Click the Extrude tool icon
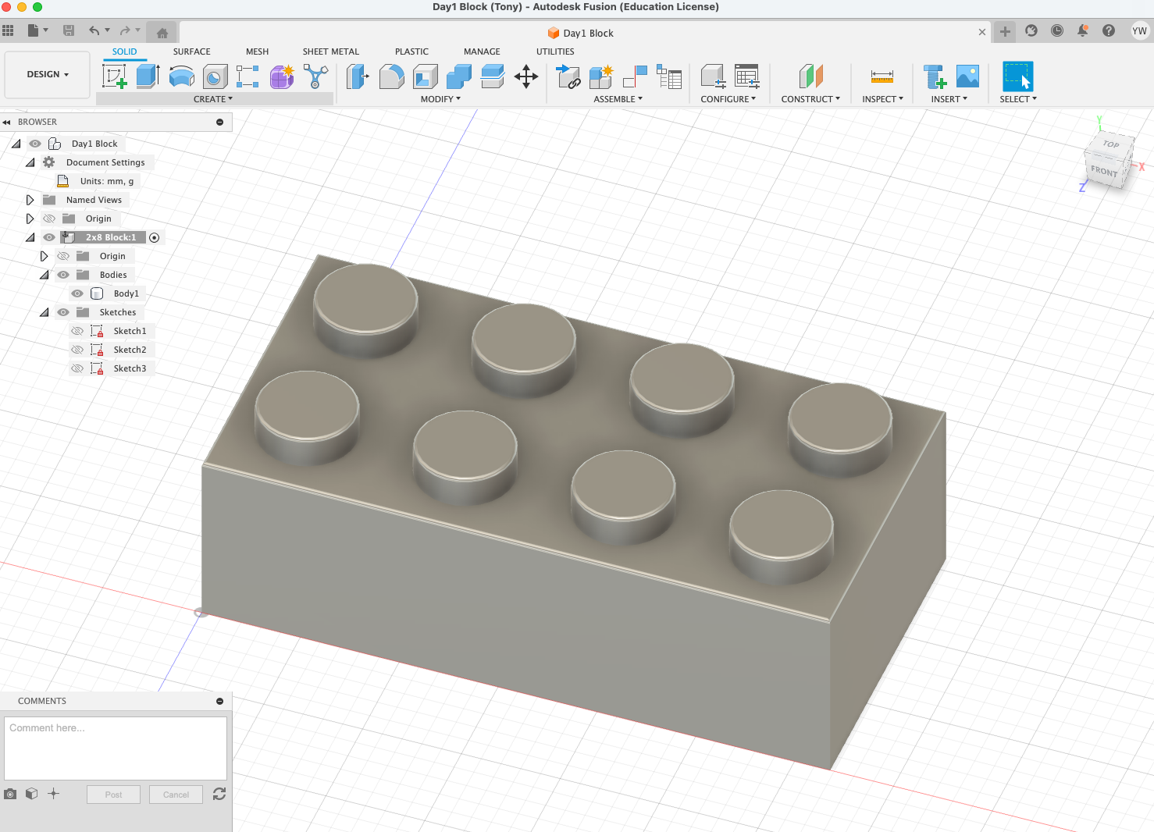Screen dimensions: 1154x832 click(148, 76)
